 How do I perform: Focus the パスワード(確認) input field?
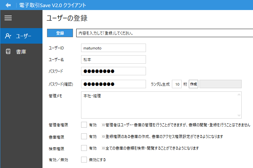point(113,84)
